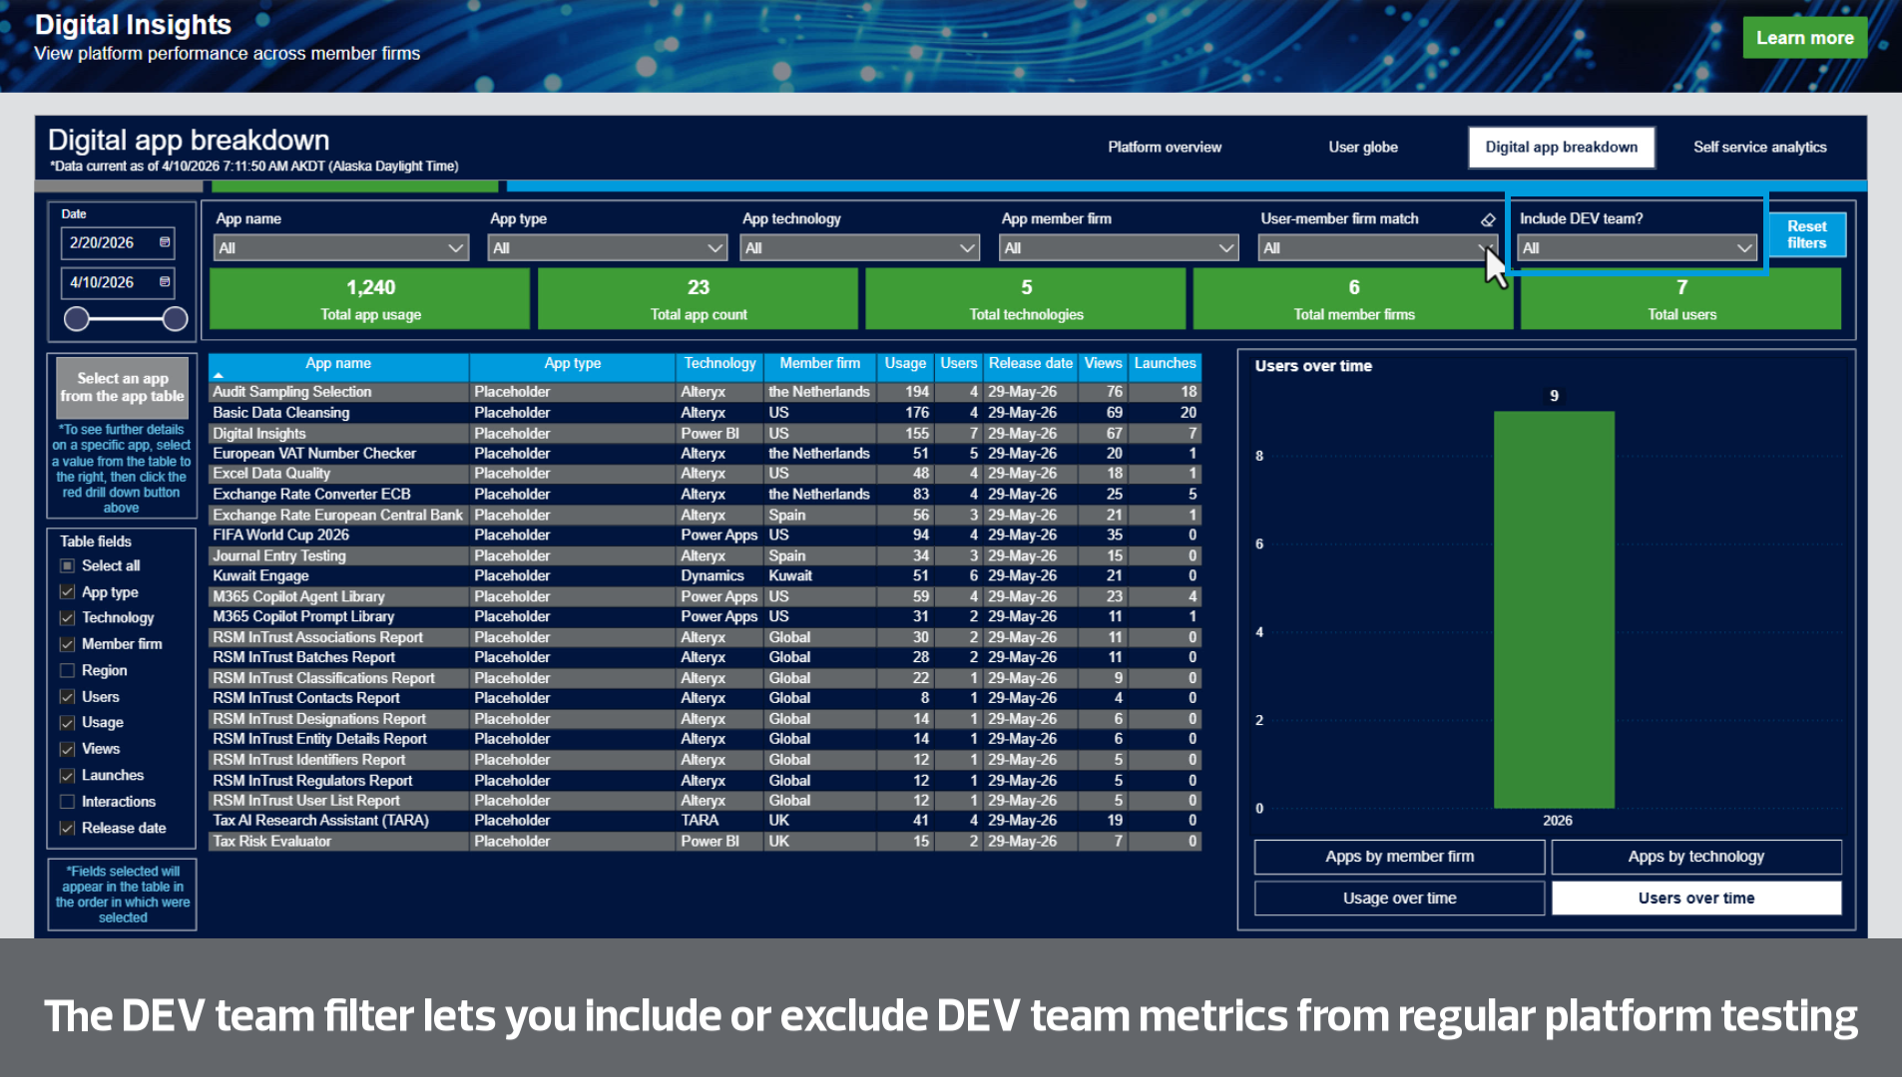Click the Learn more button
This screenshot has height=1077, width=1902.
1804,38
